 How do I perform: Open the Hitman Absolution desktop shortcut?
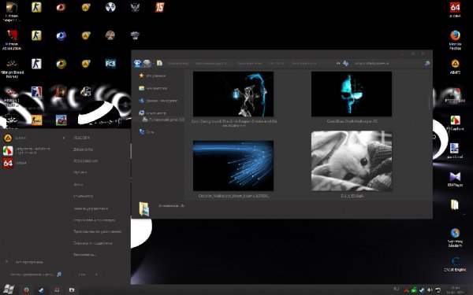click(x=12, y=39)
